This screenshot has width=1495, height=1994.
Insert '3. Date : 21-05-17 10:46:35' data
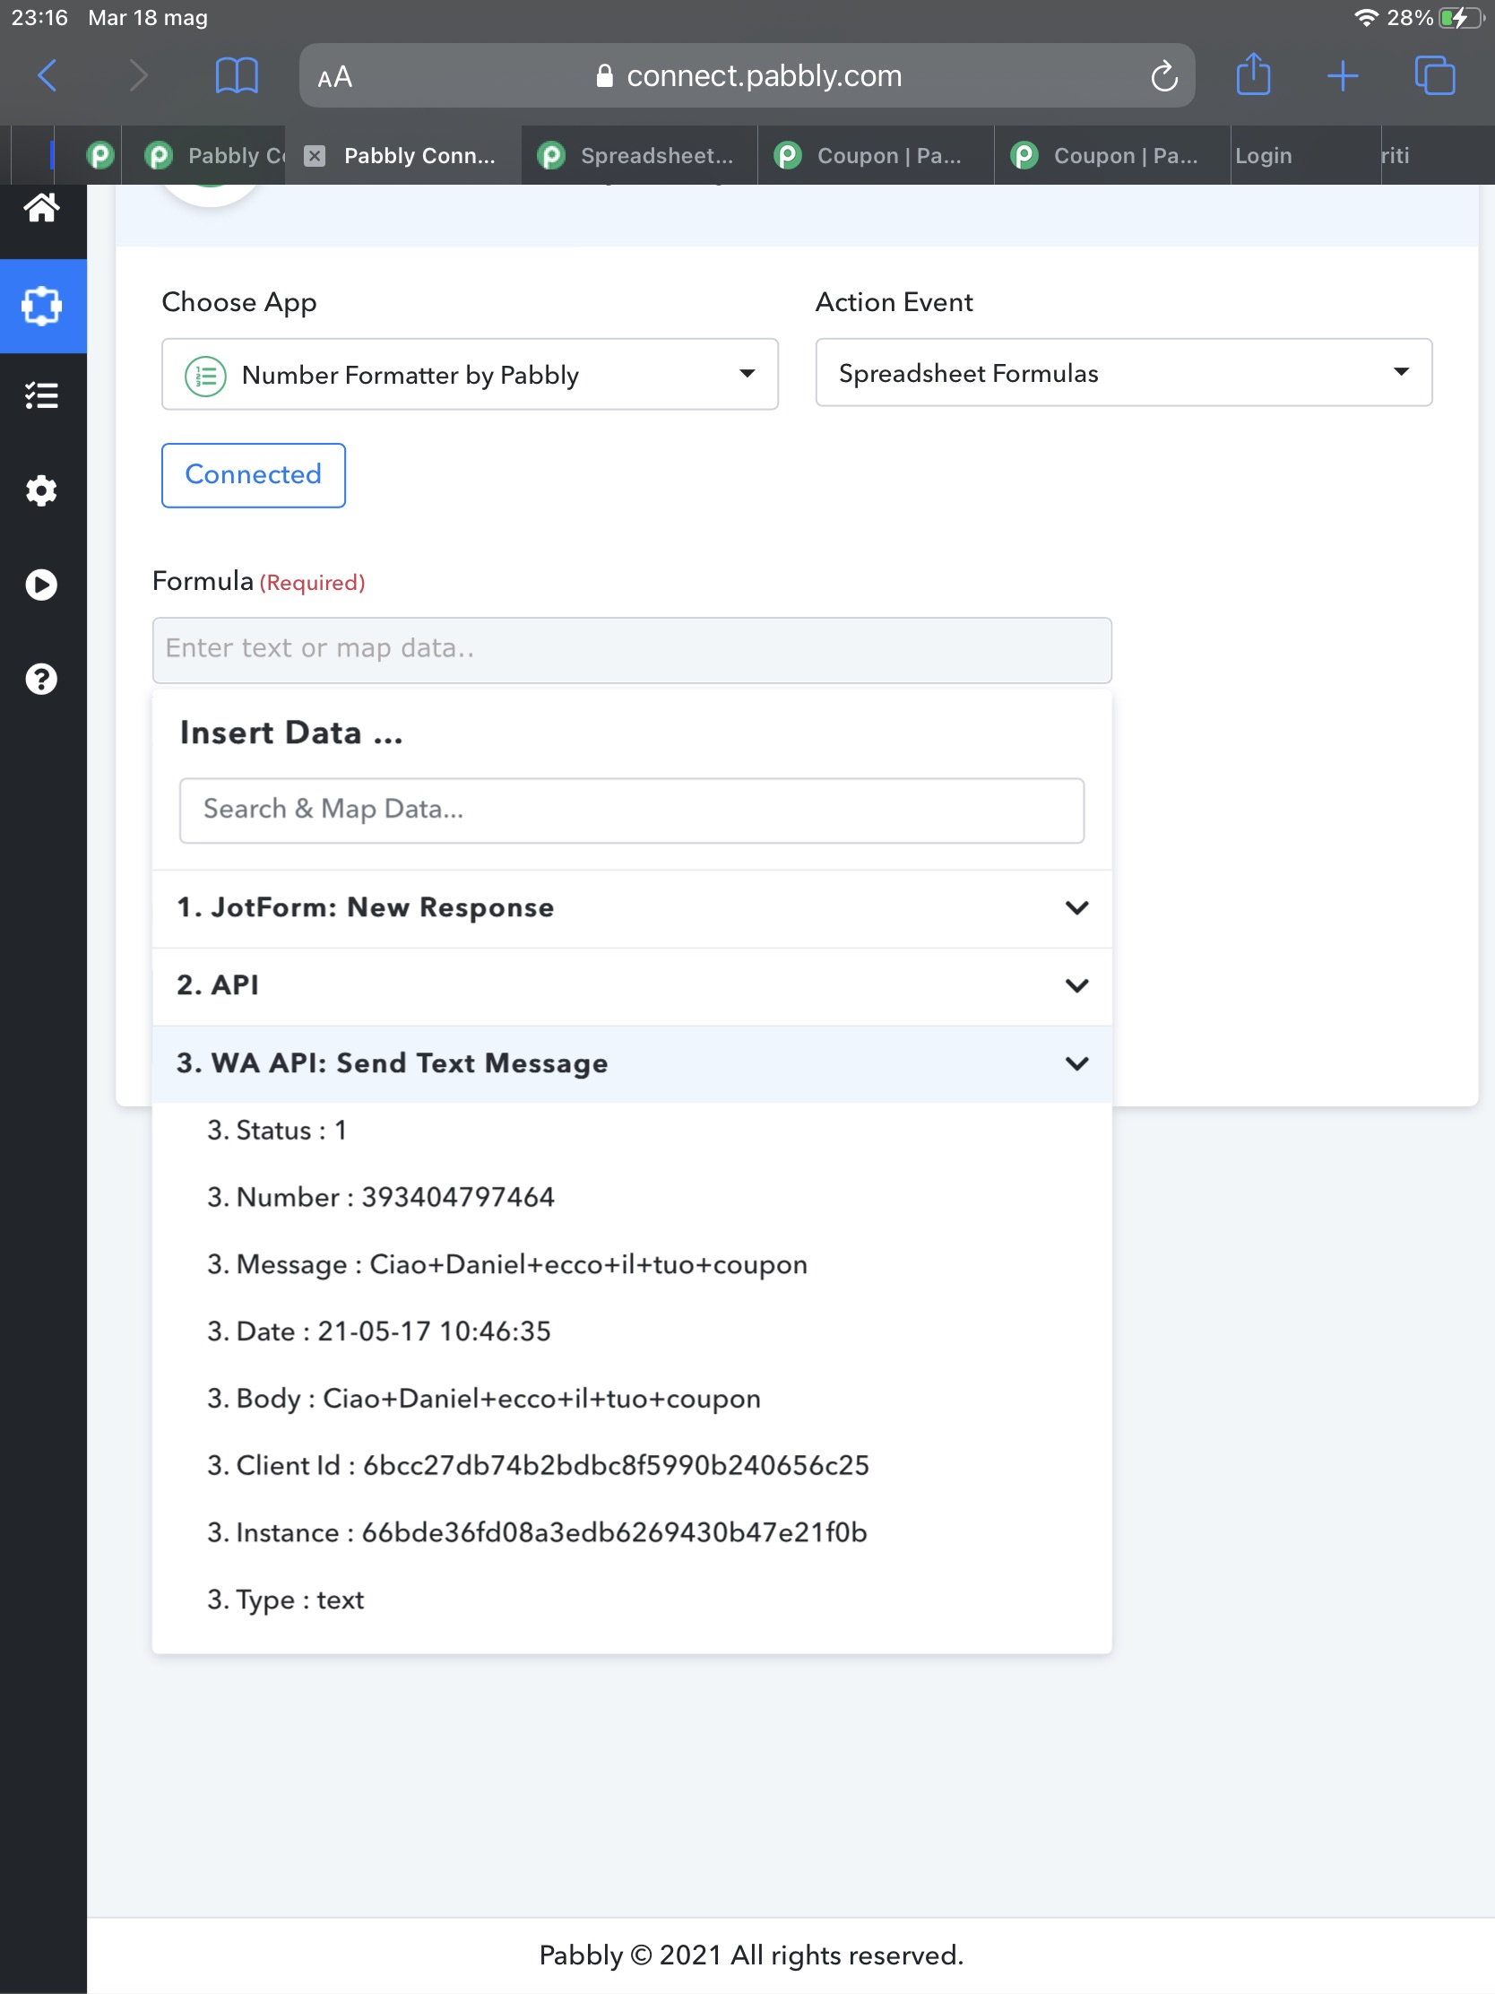(x=379, y=1331)
